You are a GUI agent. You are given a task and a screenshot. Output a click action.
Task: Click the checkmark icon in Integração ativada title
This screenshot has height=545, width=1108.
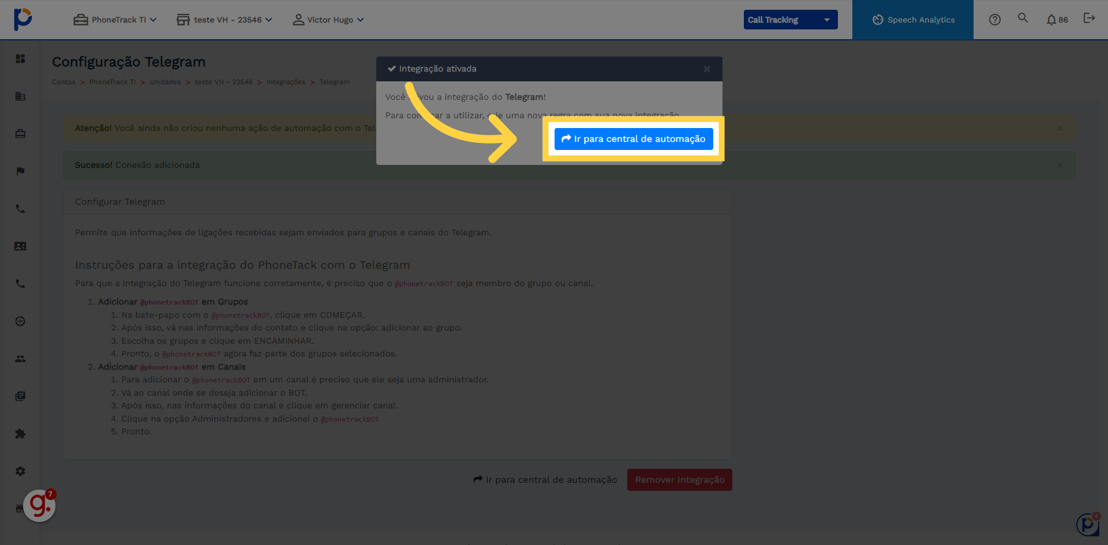coord(392,69)
